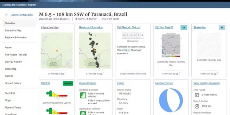Open the PAGER card title link

pyautogui.click(x=45, y=83)
